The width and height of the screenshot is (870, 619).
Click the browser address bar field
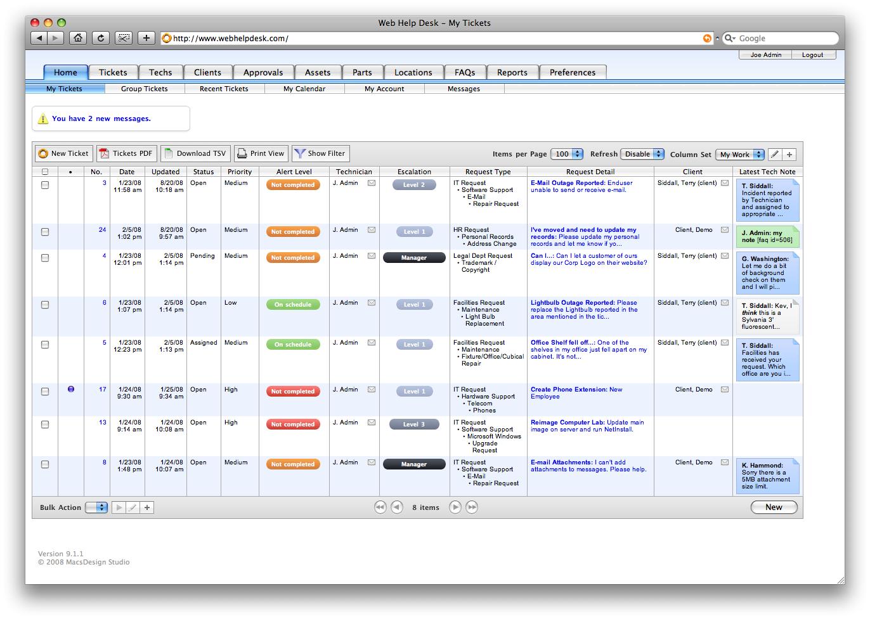click(x=437, y=39)
